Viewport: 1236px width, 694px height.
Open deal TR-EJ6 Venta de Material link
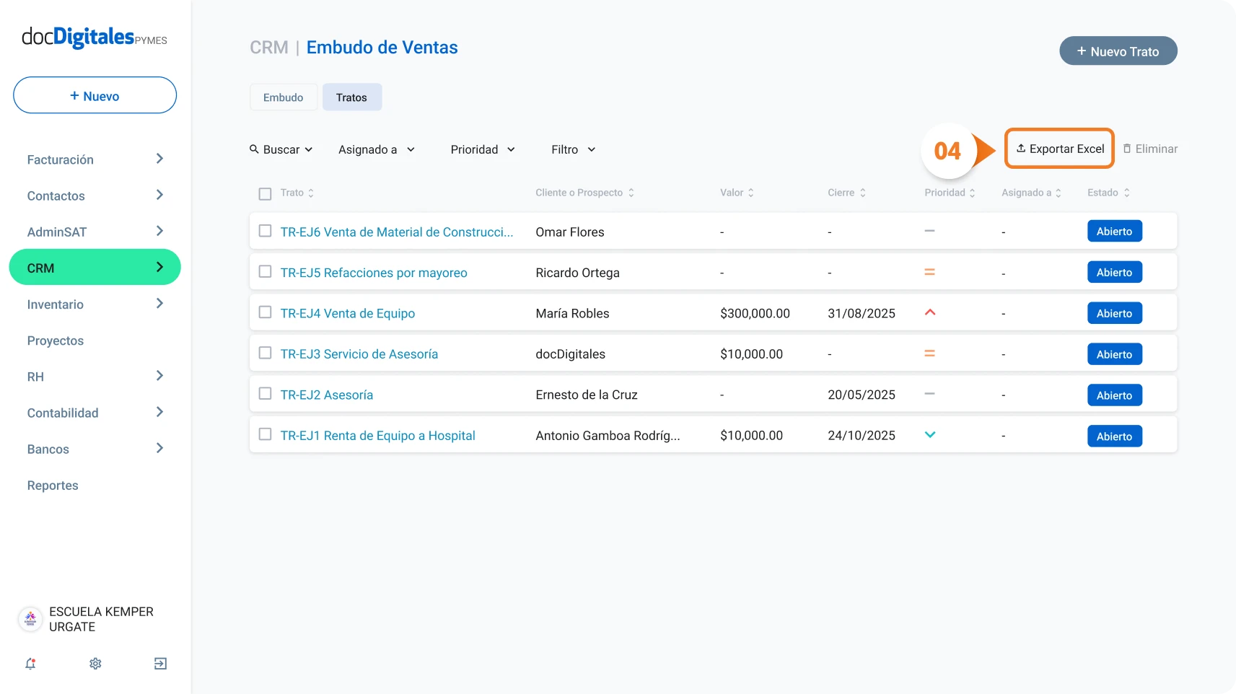tap(396, 232)
